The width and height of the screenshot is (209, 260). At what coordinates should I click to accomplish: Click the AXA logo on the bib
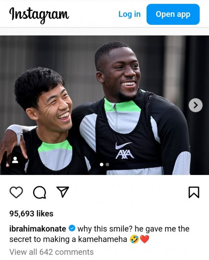(125, 154)
